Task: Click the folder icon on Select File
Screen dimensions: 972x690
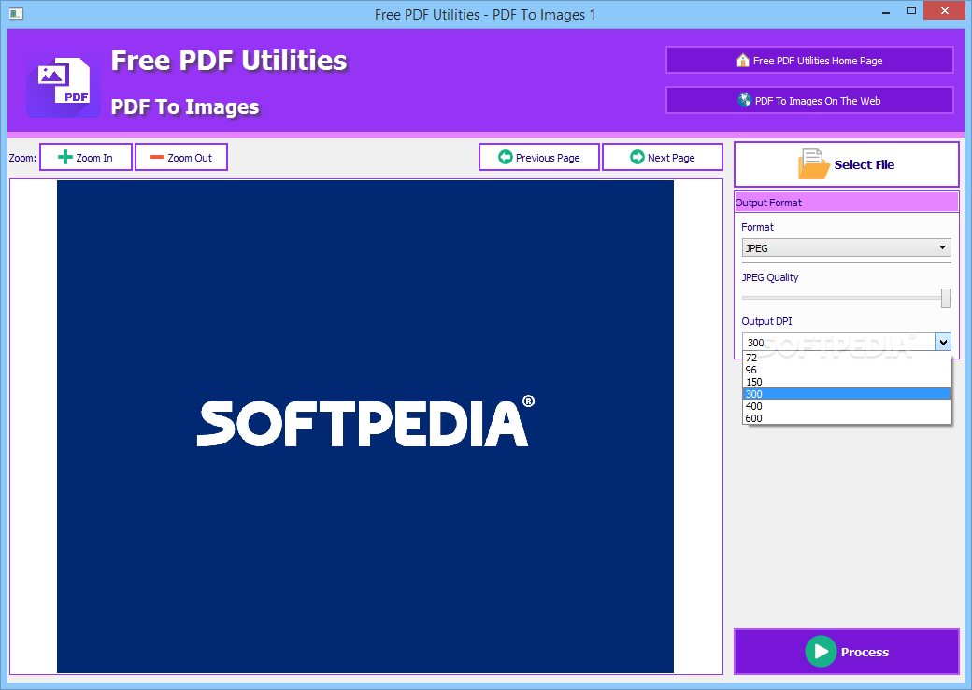Action: tap(813, 164)
